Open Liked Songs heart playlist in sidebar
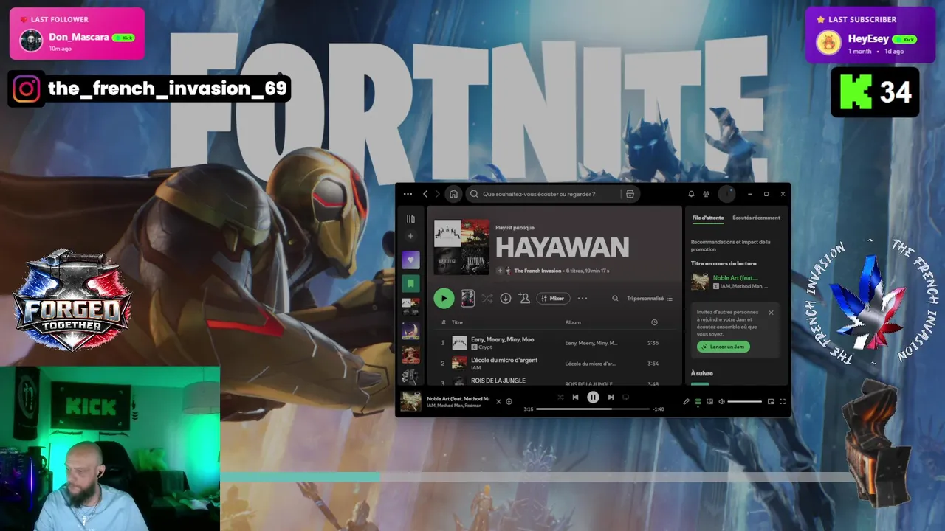Image resolution: width=945 pixels, height=531 pixels. tap(411, 260)
